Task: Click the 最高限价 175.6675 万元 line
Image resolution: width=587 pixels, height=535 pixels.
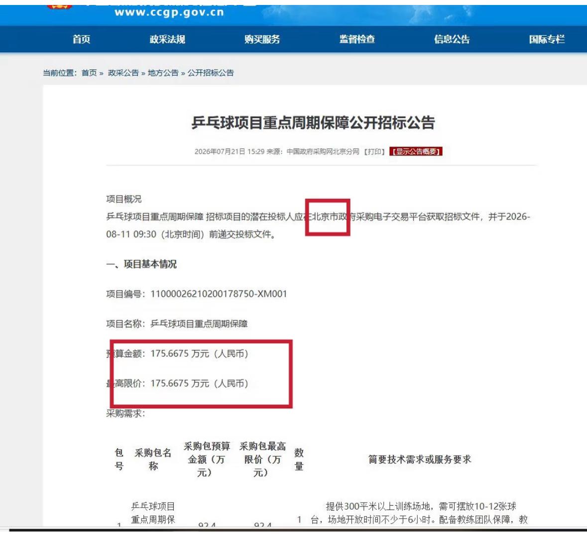Action: (x=177, y=384)
